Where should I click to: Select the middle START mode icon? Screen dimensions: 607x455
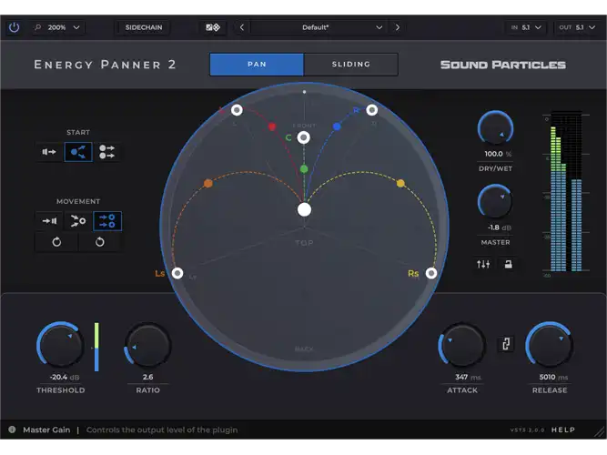coord(78,152)
